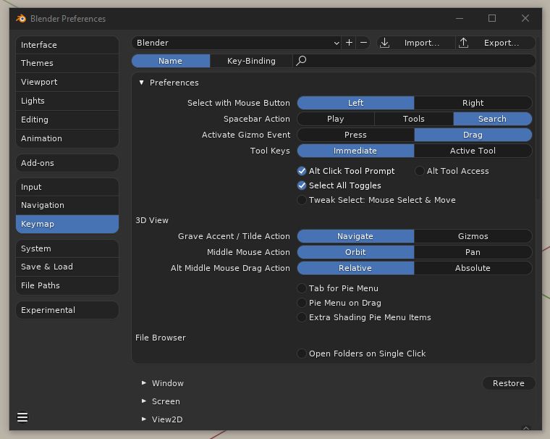Set Middle Mouse Action to Orbit
This screenshot has width=550, height=439.
coord(355,252)
